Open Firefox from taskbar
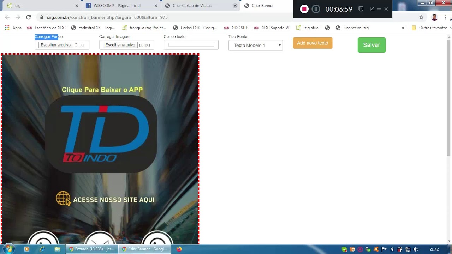The height and width of the screenshot is (254, 452). tap(179, 249)
